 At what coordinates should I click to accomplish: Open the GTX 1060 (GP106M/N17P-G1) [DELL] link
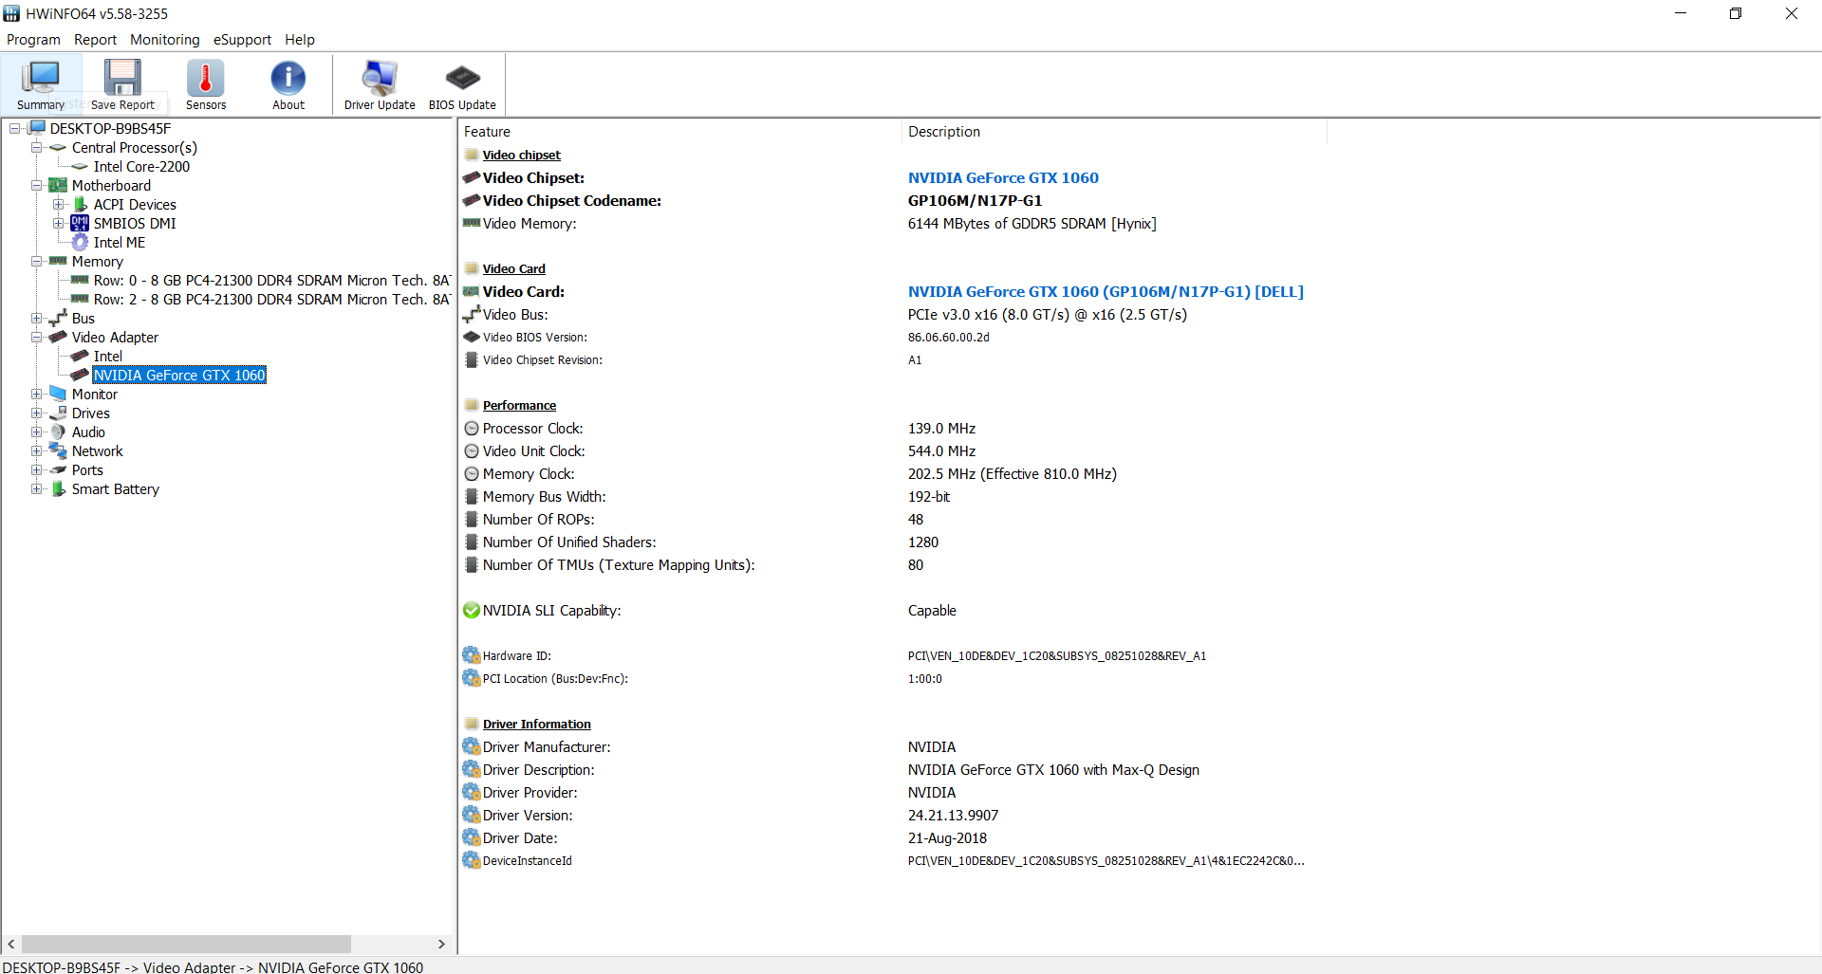(x=1106, y=292)
